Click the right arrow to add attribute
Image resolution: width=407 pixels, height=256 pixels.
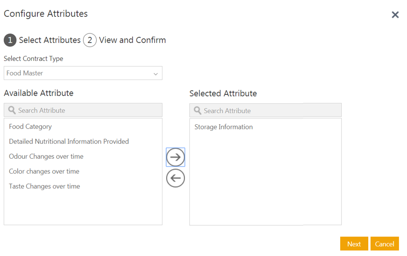click(x=175, y=157)
